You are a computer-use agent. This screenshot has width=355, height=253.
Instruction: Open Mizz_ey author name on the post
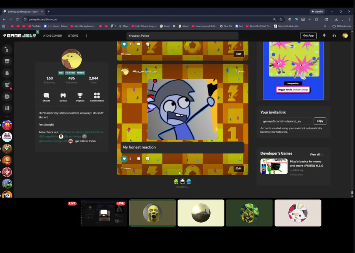(138, 71)
